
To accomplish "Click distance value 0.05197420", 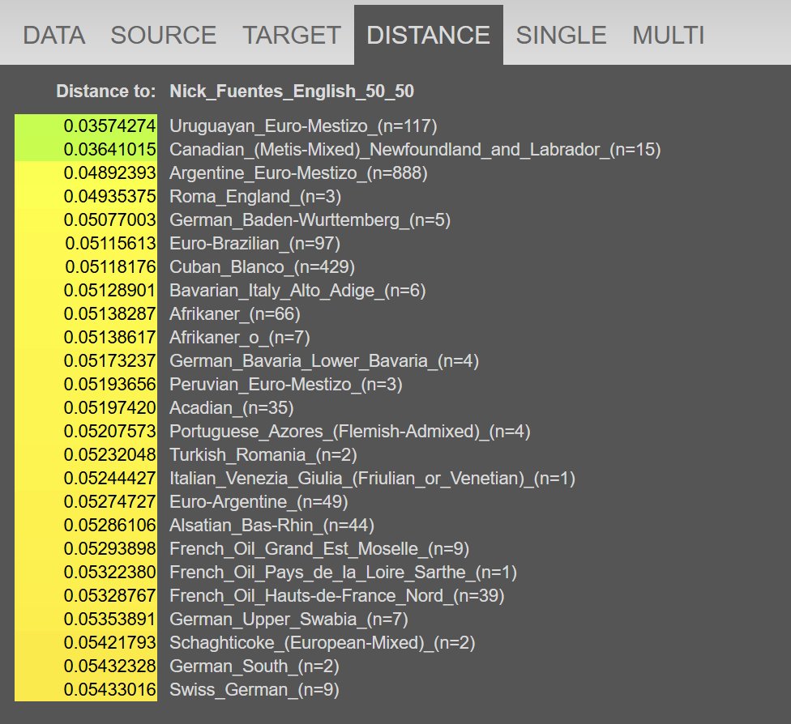I will click(x=110, y=408).
